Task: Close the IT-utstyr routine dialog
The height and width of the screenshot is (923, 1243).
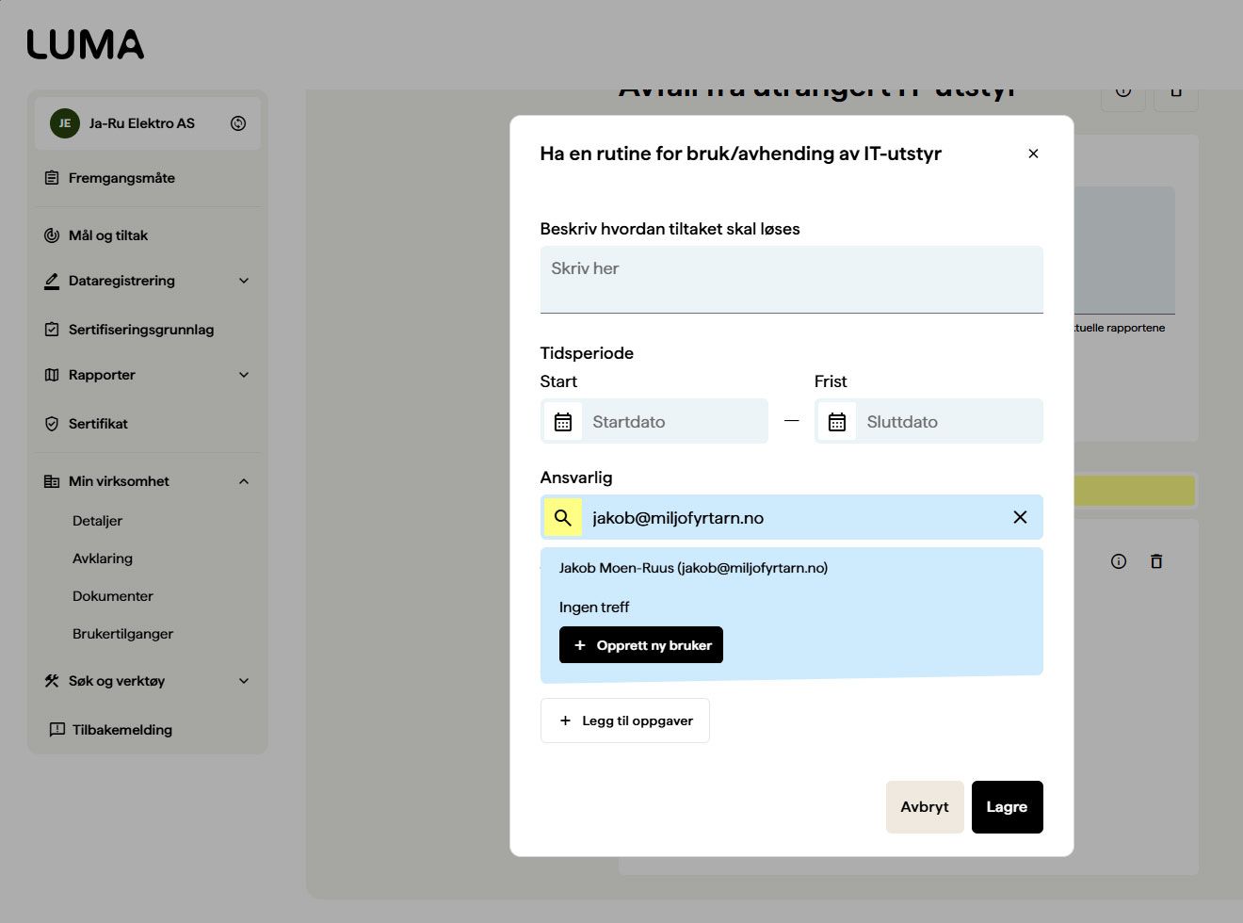Action: coord(1033,154)
